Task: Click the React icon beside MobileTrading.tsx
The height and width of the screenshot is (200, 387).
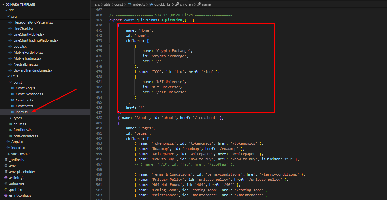Action: tap(10, 58)
